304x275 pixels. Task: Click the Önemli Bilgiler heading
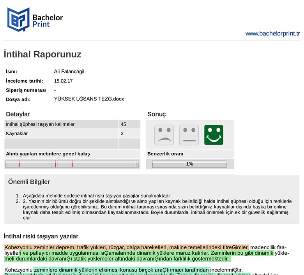(x=29, y=182)
